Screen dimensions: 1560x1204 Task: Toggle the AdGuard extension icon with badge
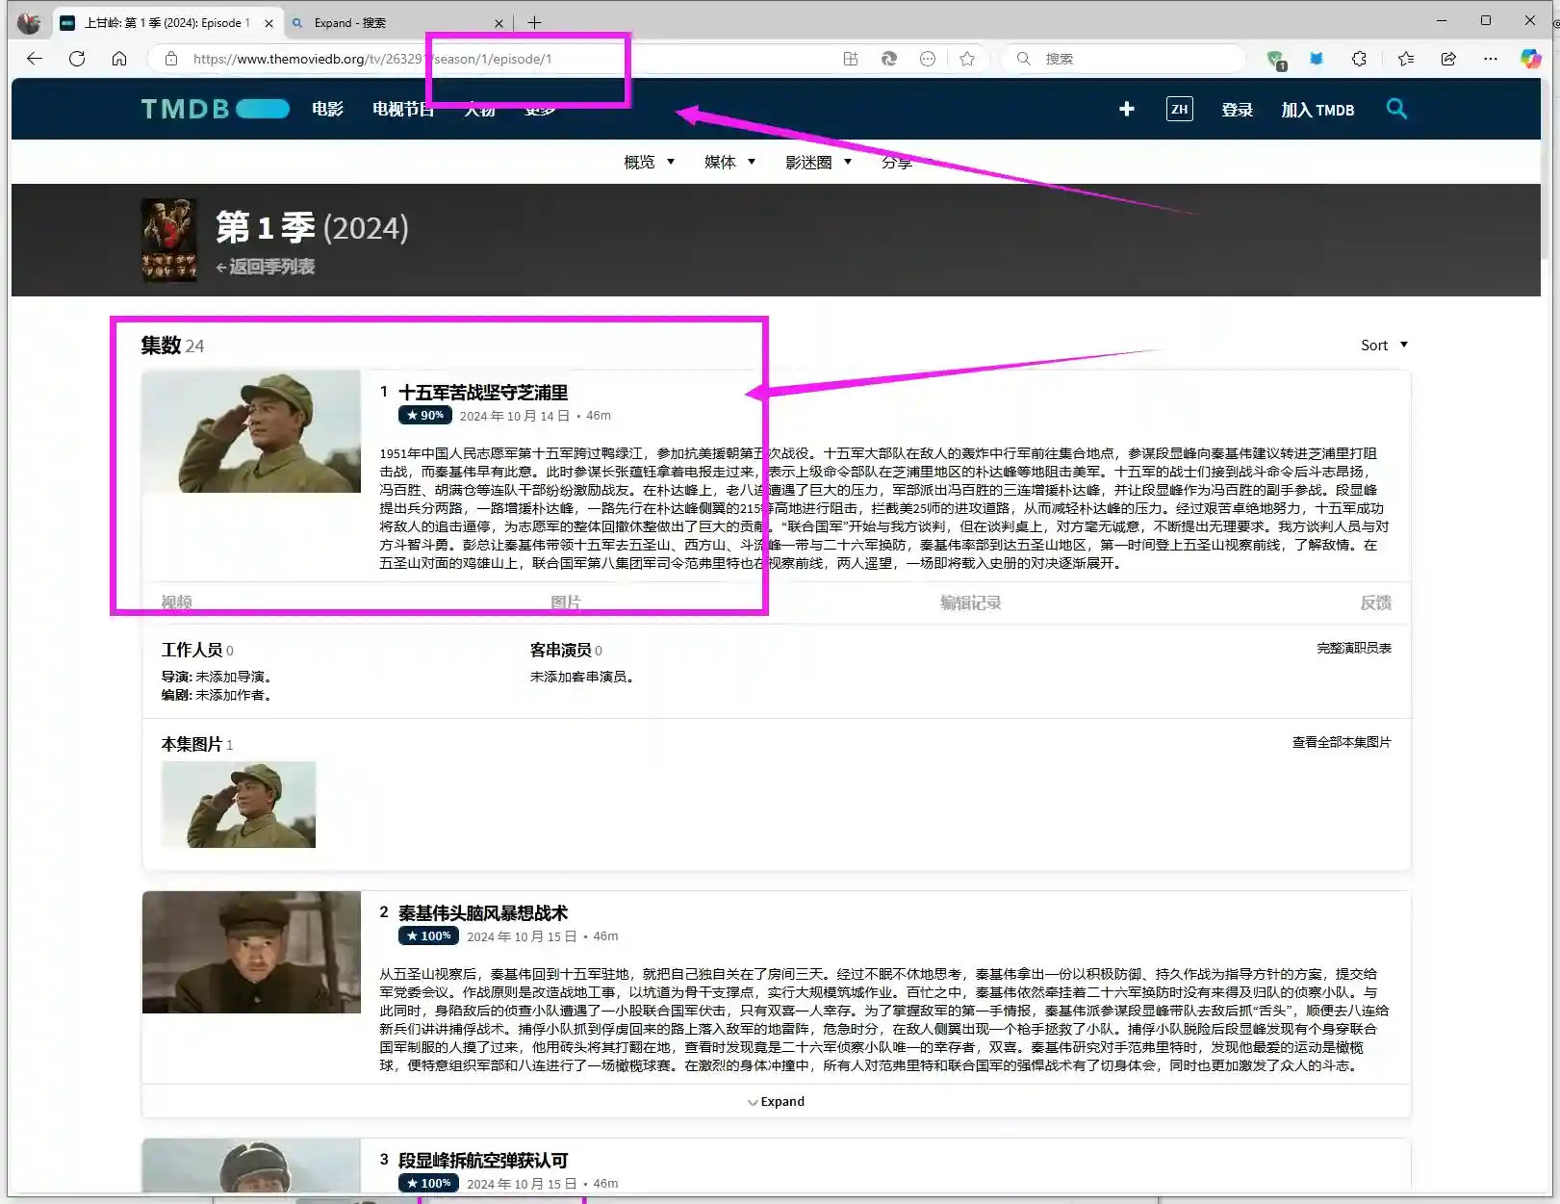pos(1273,58)
